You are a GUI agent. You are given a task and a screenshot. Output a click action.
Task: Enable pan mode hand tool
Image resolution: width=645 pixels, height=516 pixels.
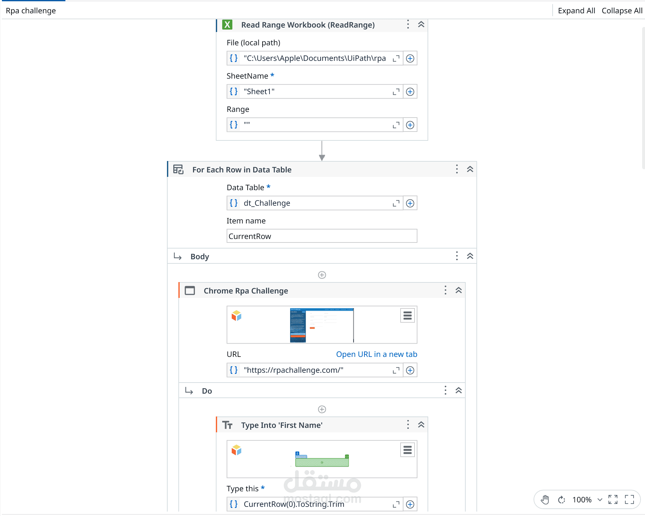coord(545,500)
